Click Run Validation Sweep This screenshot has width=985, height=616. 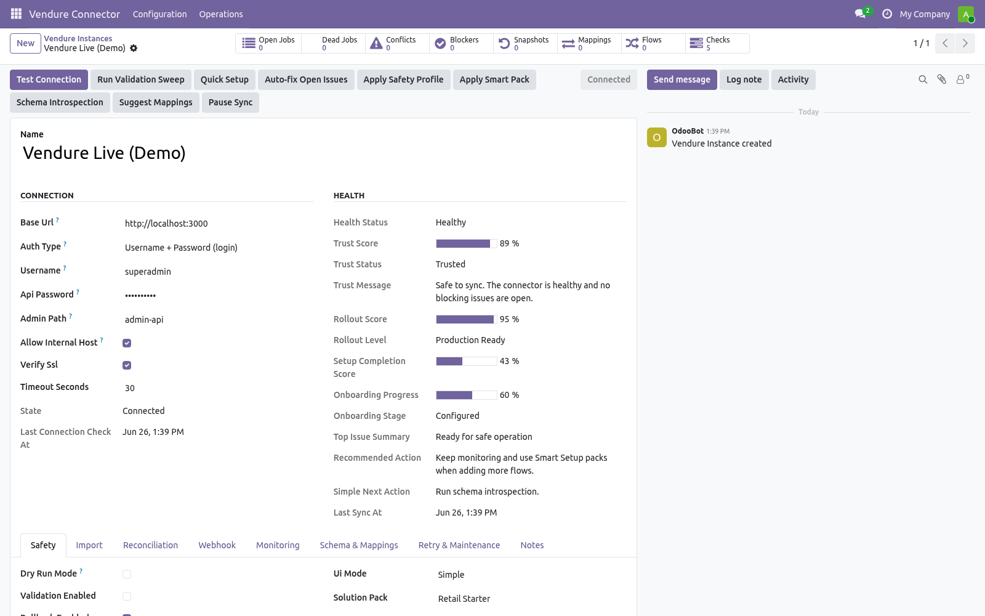(x=141, y=79)
